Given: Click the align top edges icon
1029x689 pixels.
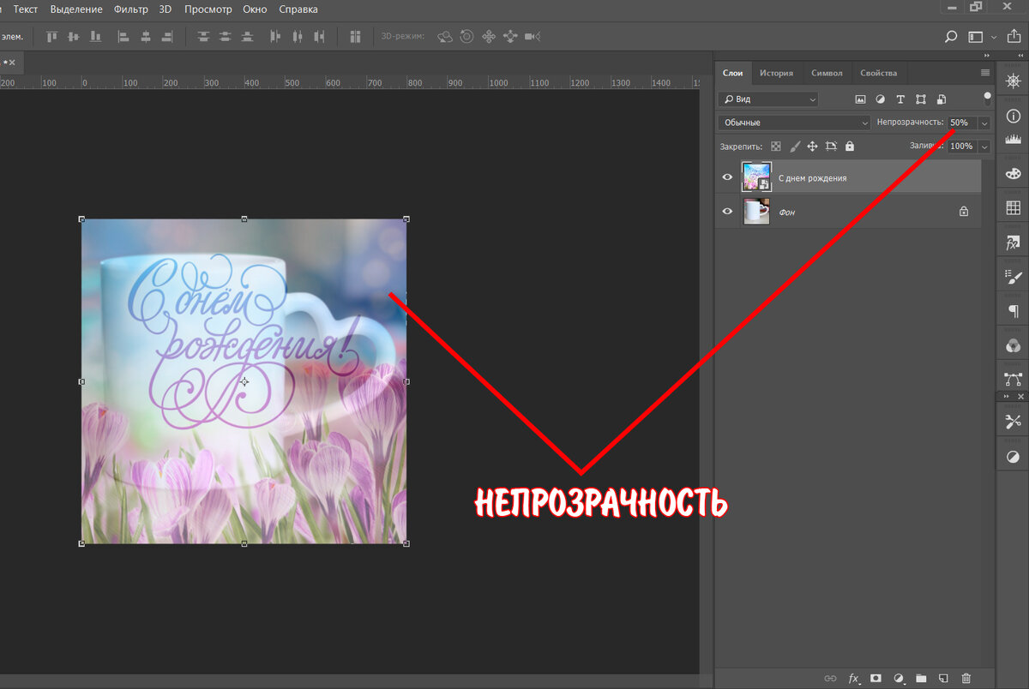Looking at the screenshot, I should (51, 37).
